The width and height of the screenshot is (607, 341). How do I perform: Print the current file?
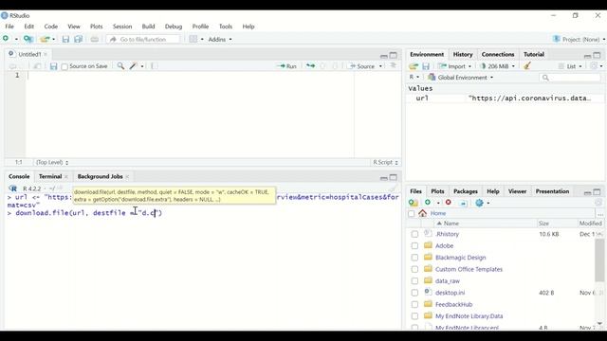[95, 39]
